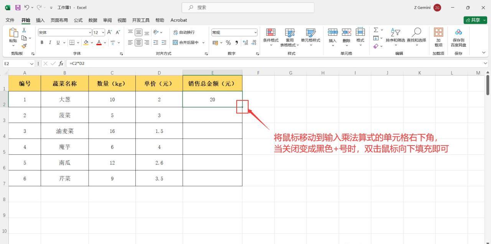
Task: Toggle top vertical alignment
Action: 130,33
